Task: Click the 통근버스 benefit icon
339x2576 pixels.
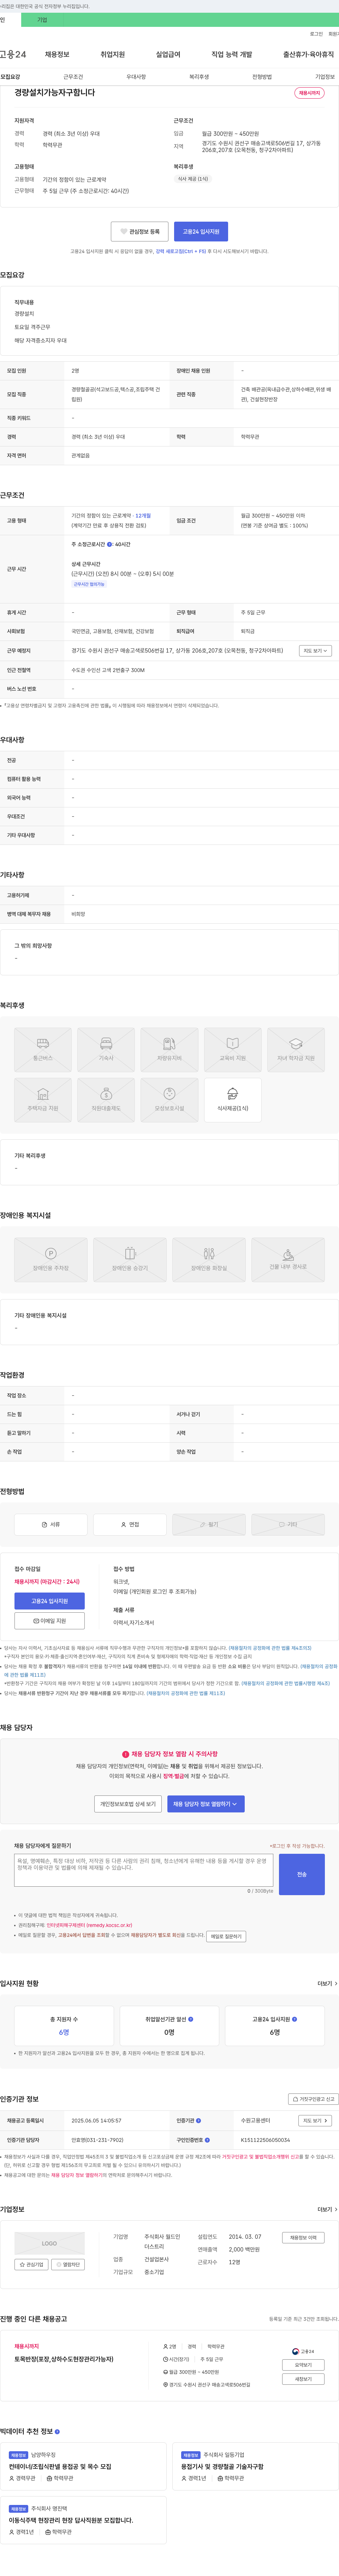Action: click(43, 1050)
